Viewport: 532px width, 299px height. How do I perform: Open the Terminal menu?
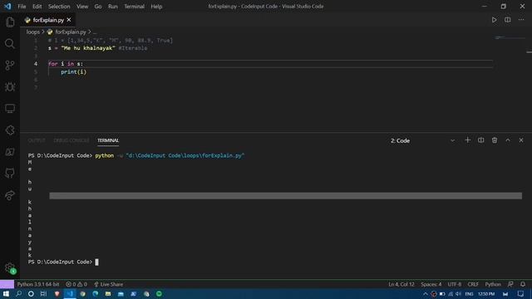click(x=134, y=7)
